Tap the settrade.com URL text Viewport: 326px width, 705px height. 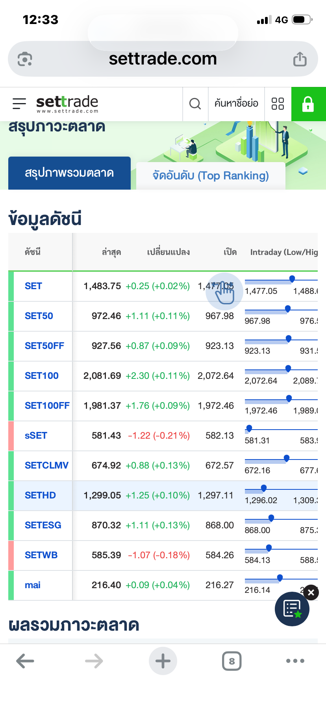pyautogui.click(x=163, y=59)
